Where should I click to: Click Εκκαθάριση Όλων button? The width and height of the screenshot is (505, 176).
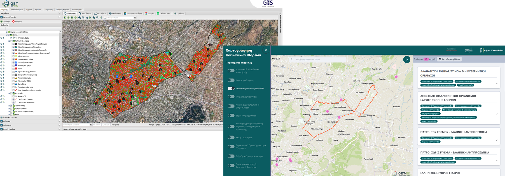(449, 59)
